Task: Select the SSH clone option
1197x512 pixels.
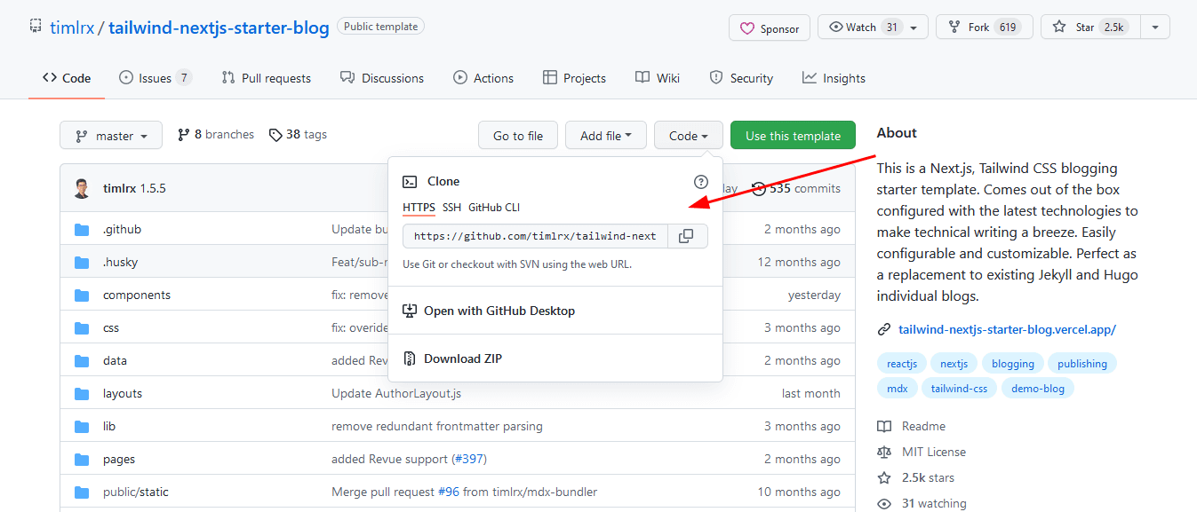Action: (451, 208)
